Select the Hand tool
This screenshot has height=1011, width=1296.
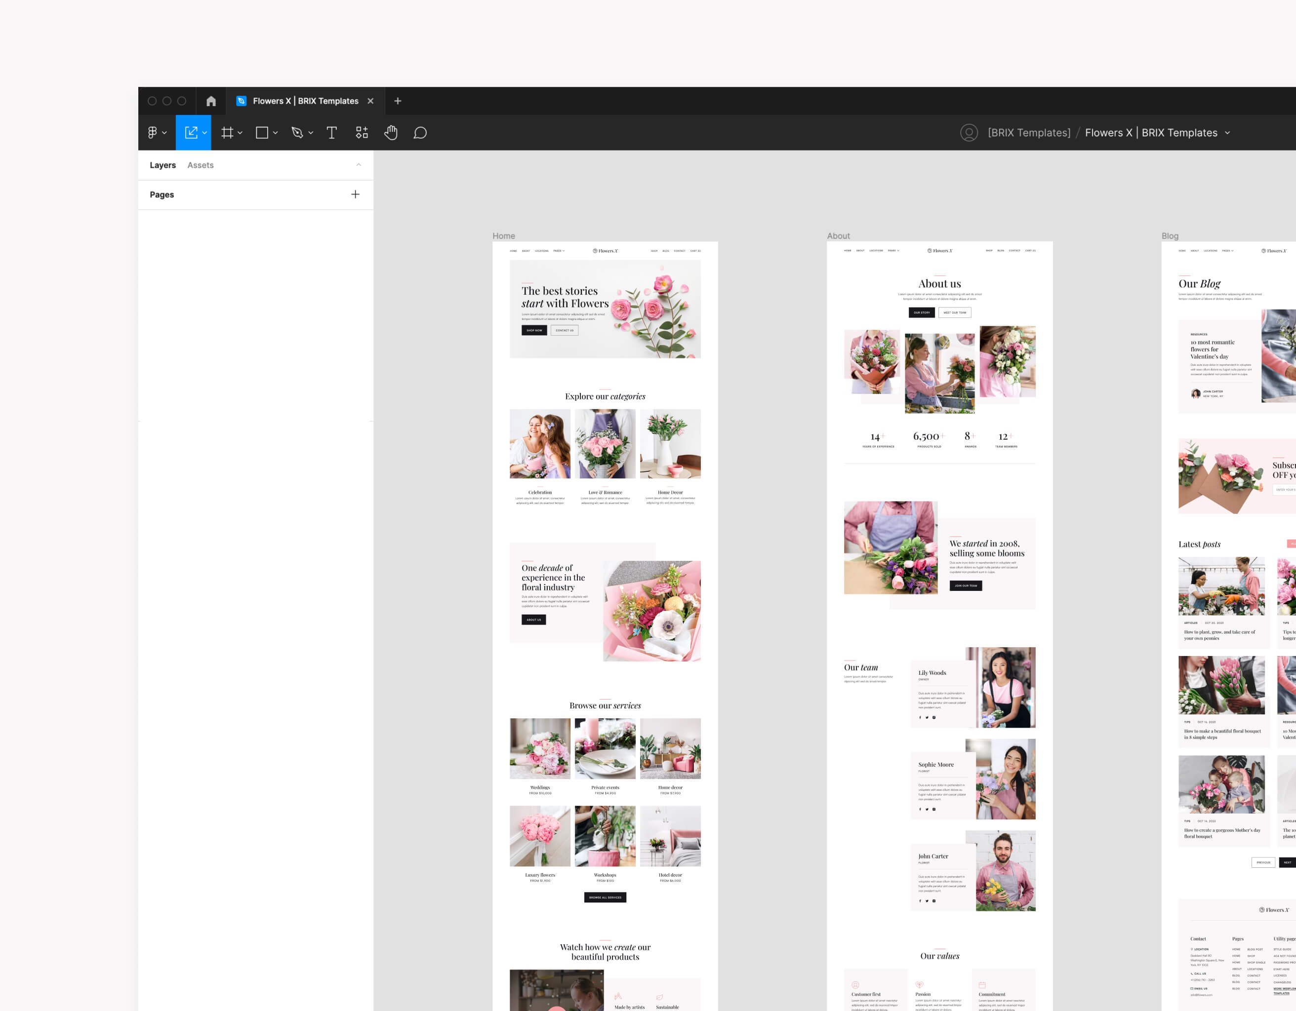391,133
